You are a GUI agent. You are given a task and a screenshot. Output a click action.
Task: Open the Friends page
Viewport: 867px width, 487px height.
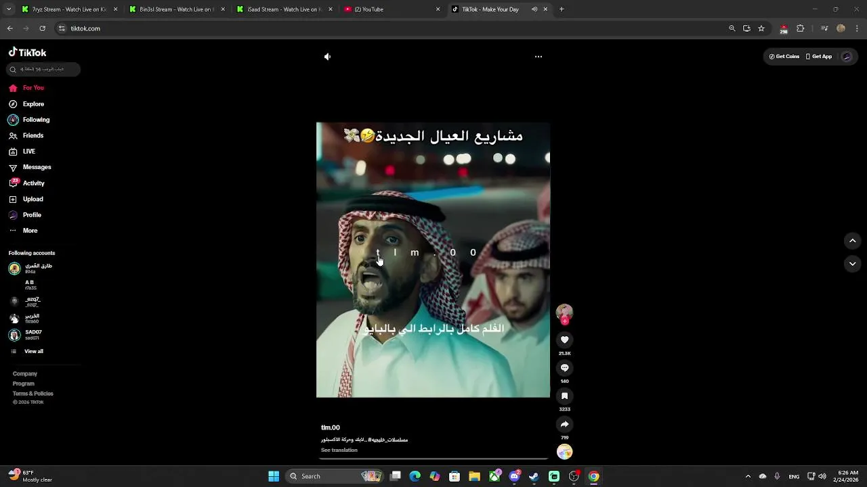click(27, 135)
